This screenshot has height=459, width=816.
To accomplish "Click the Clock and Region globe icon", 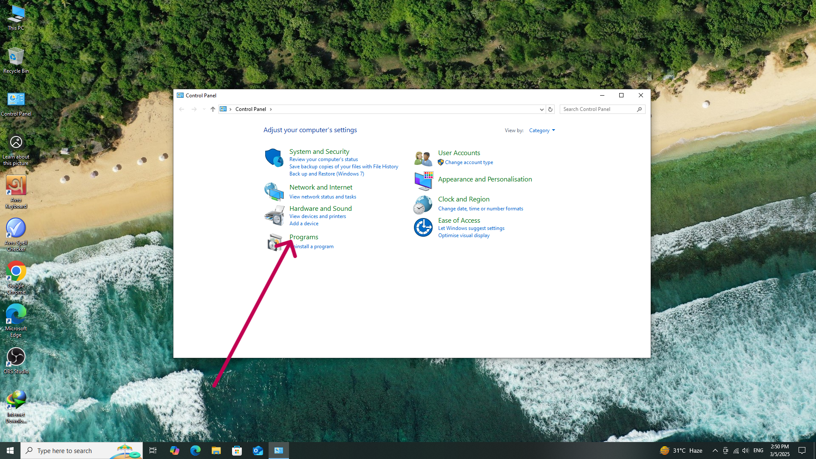I will pos(423,205).
